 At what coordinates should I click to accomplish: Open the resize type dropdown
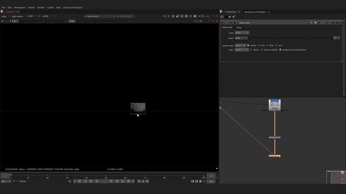point(240,45)
